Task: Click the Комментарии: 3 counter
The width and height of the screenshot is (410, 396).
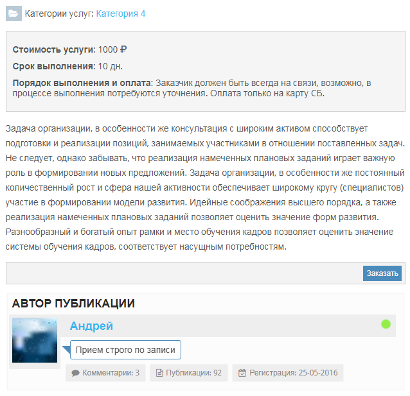Action: click(x=105, y=373)
